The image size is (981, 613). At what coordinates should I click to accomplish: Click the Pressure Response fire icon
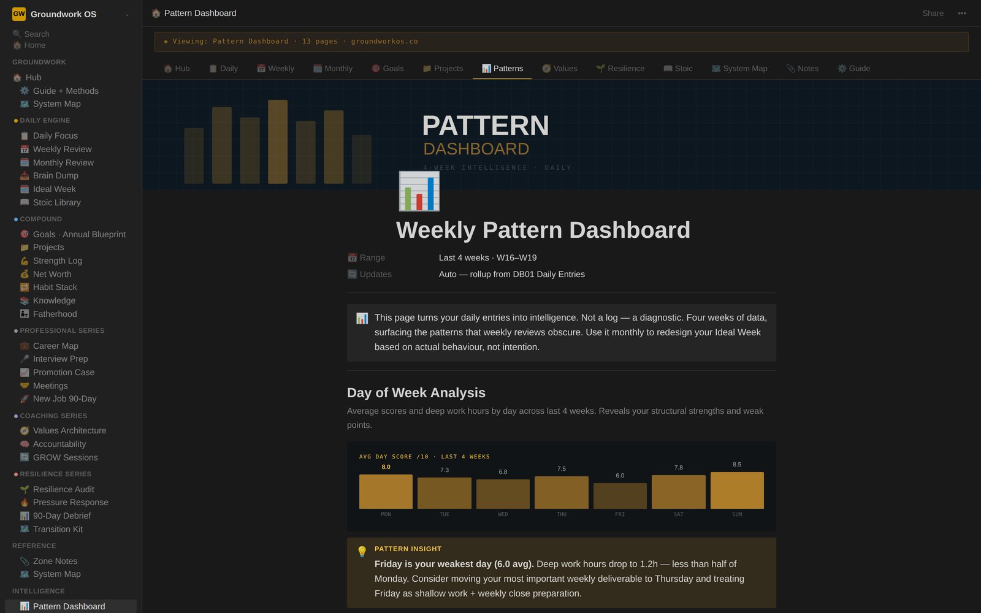coord(25,502)
